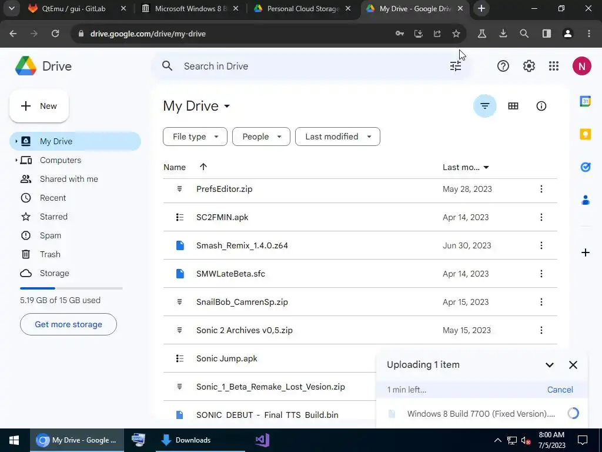View details info panel
602x452 pixels.
[541, 106]
